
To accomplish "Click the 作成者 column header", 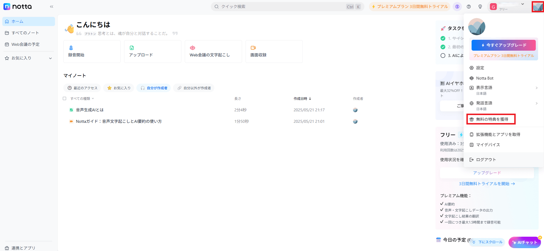I will pyautogui.click(x=358, y=98).
